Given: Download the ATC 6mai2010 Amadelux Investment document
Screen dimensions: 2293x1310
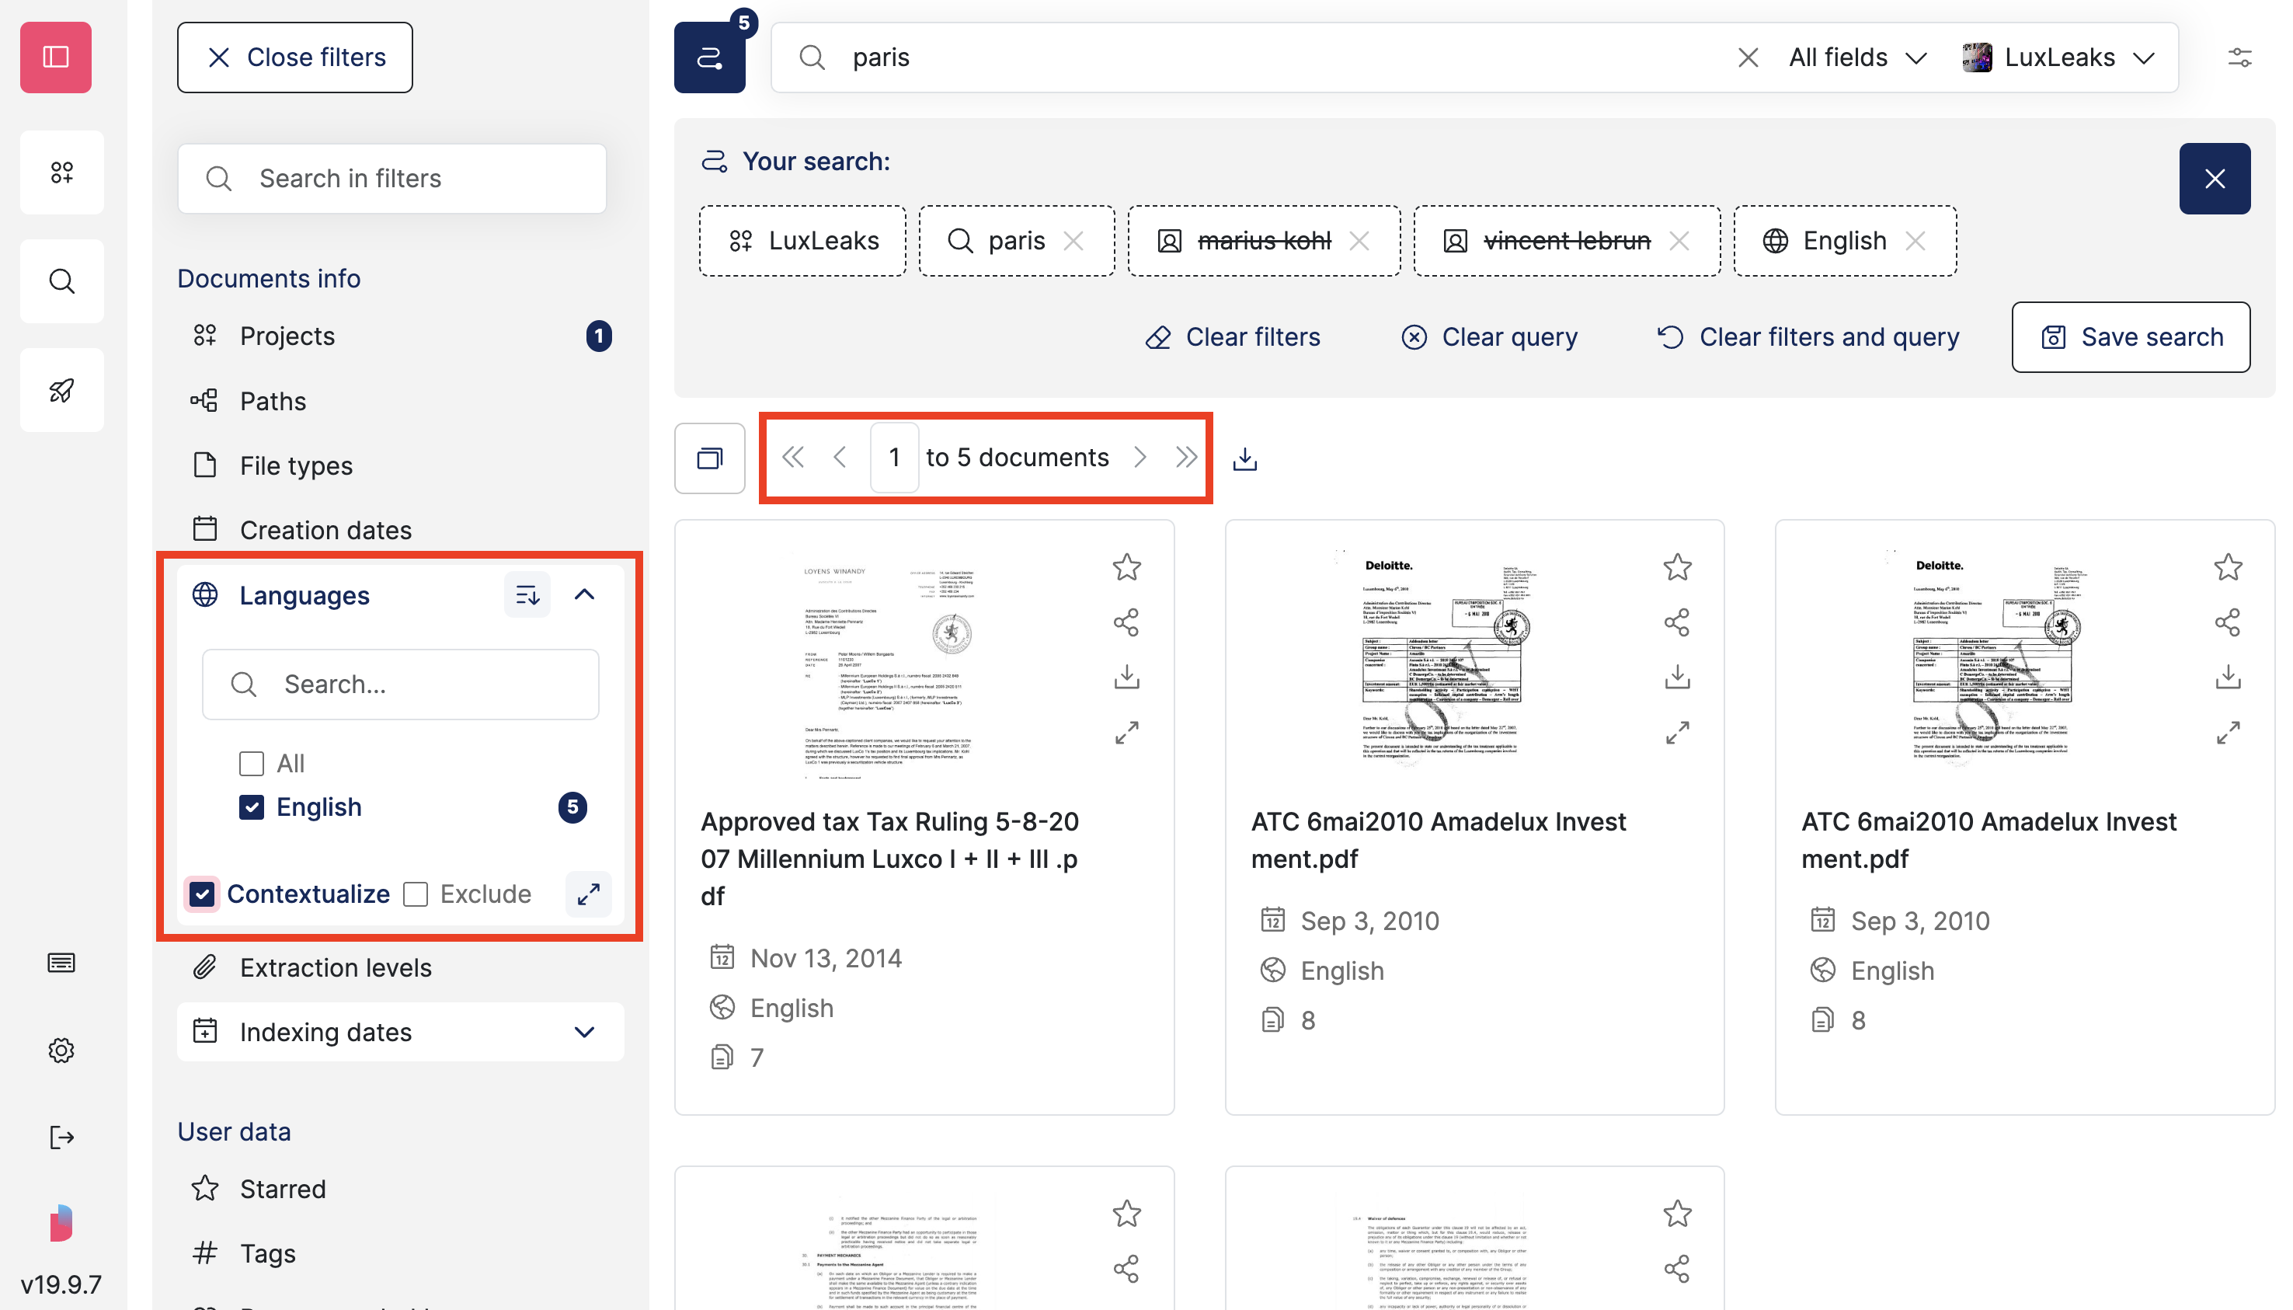Looking at the screenshot, I should [1676, 677].
